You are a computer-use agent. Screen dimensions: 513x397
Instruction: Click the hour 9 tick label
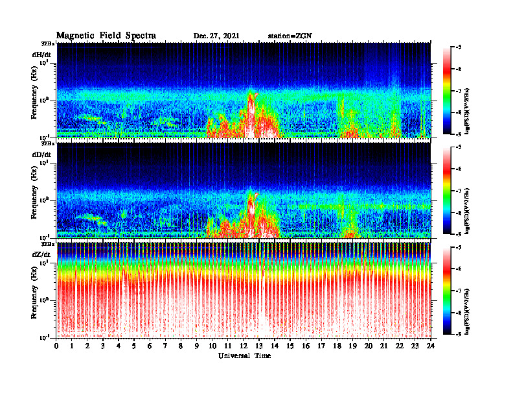point(196,346)
